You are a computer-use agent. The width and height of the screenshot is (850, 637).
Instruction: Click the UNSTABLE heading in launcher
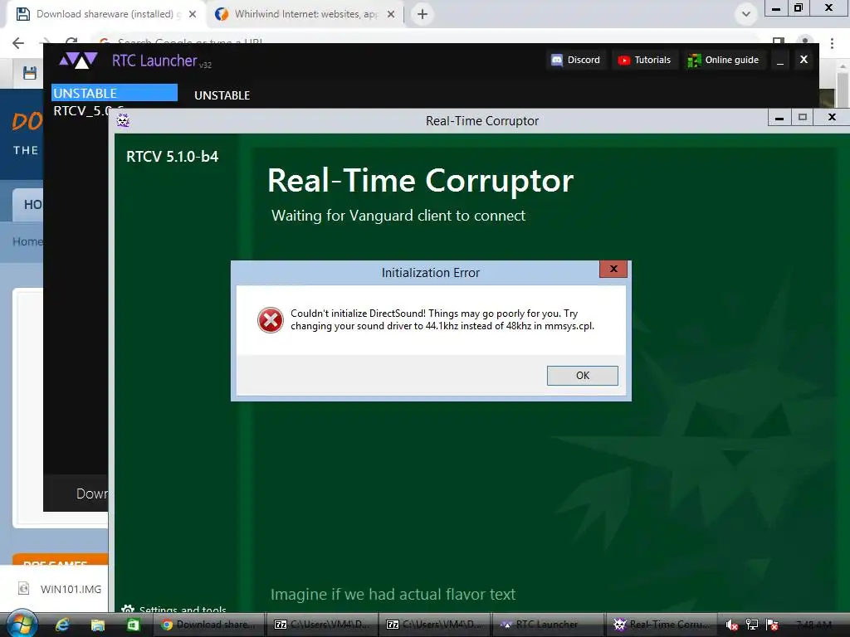coord(222,95)
